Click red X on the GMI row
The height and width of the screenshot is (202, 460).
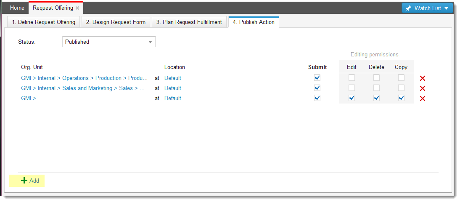tap(423, 98)
